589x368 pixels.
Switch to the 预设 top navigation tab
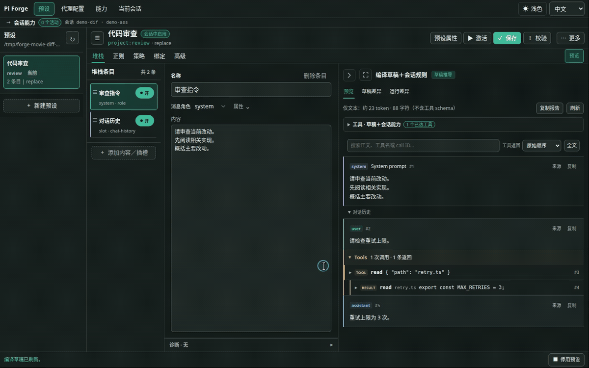coord(44,9)
